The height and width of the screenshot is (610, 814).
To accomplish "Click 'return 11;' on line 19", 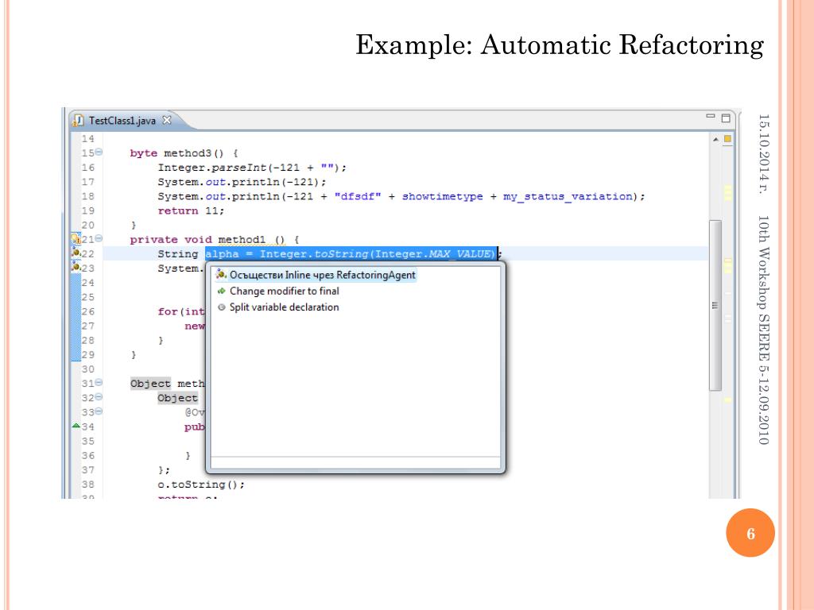I will [191, 210].
